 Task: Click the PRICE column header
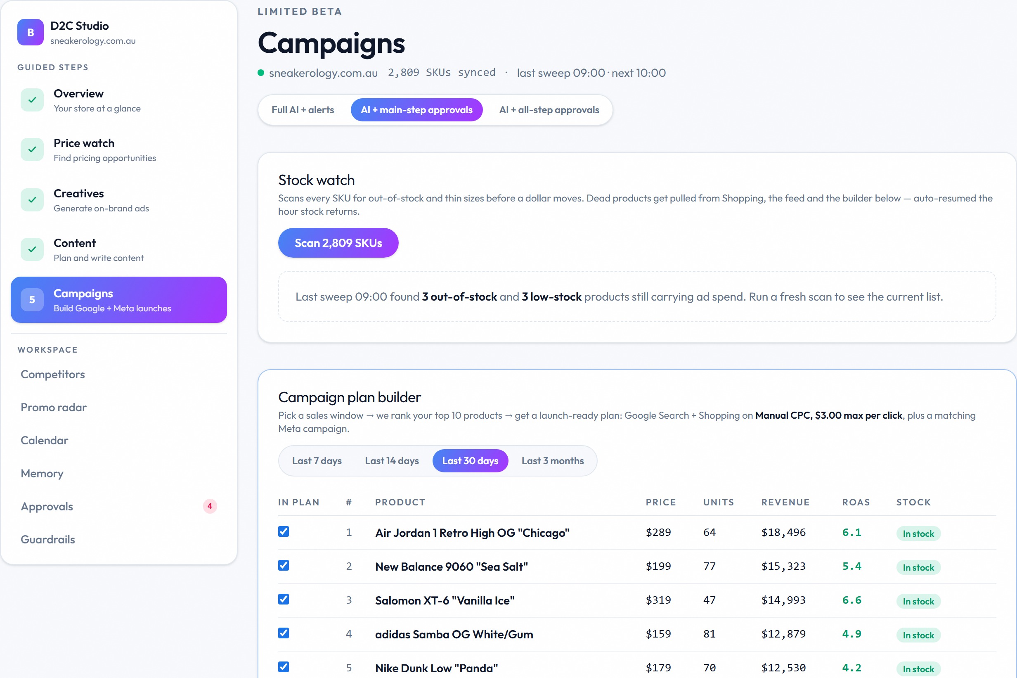click(x=661, y=503)
